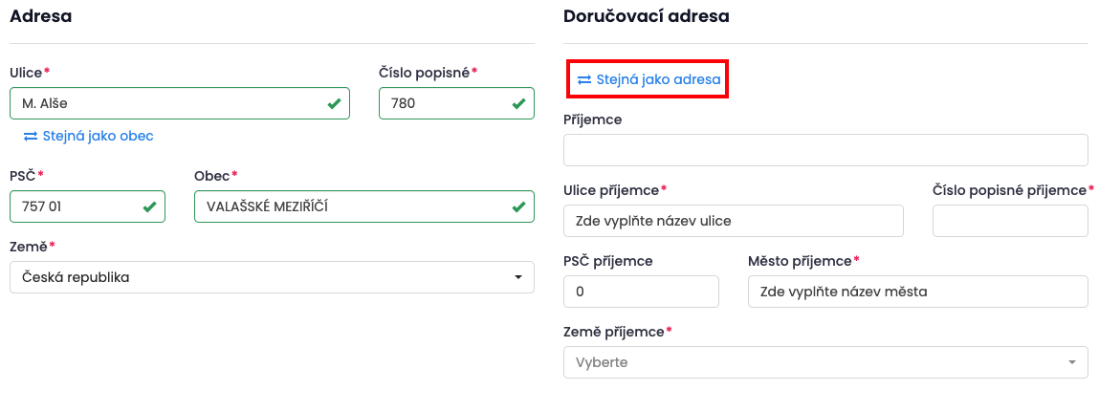This screenshot has height=412, width=1099.
Task: Click the swap icon beside Stejná jako adresa
Action: [584, 80]
